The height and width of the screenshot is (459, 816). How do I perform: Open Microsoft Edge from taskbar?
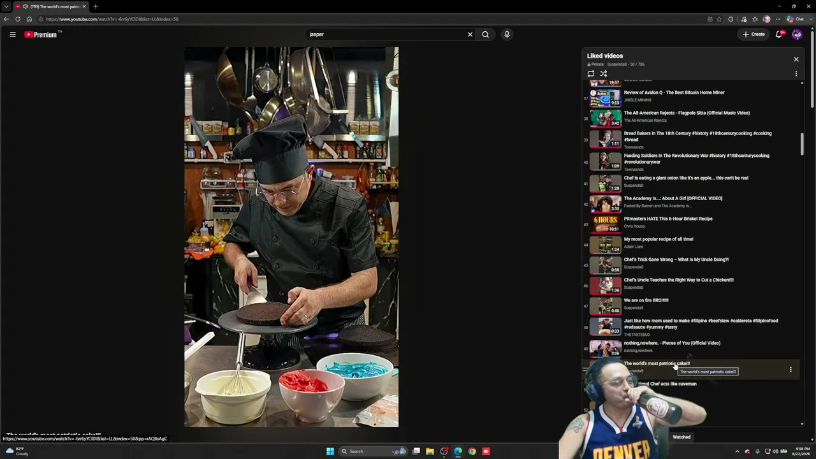point(458,451)
